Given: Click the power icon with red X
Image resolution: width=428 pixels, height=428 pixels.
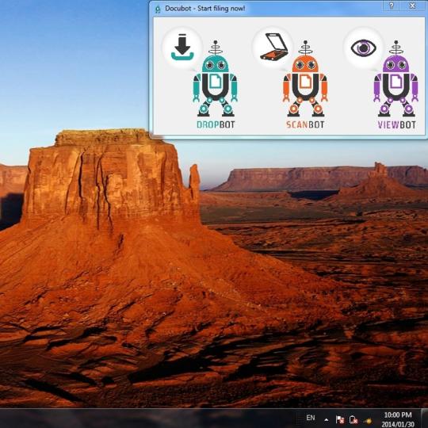Looking at the screenshot, I should pos(353,419).
